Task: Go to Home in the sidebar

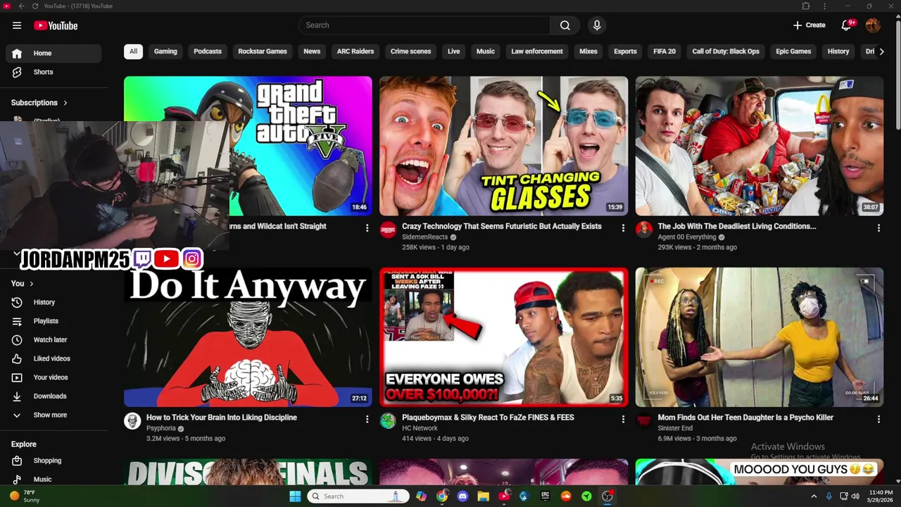Action: [53, 54]
